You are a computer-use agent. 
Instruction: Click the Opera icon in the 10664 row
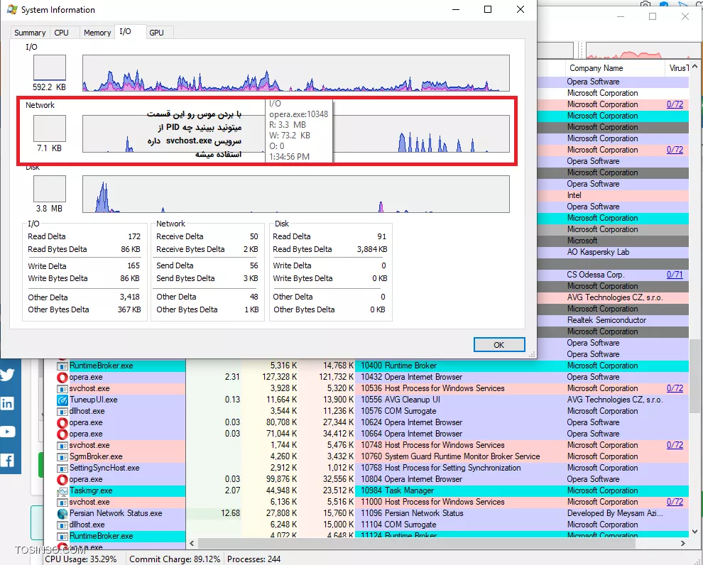pyautogui.click(x=62, y=434)
